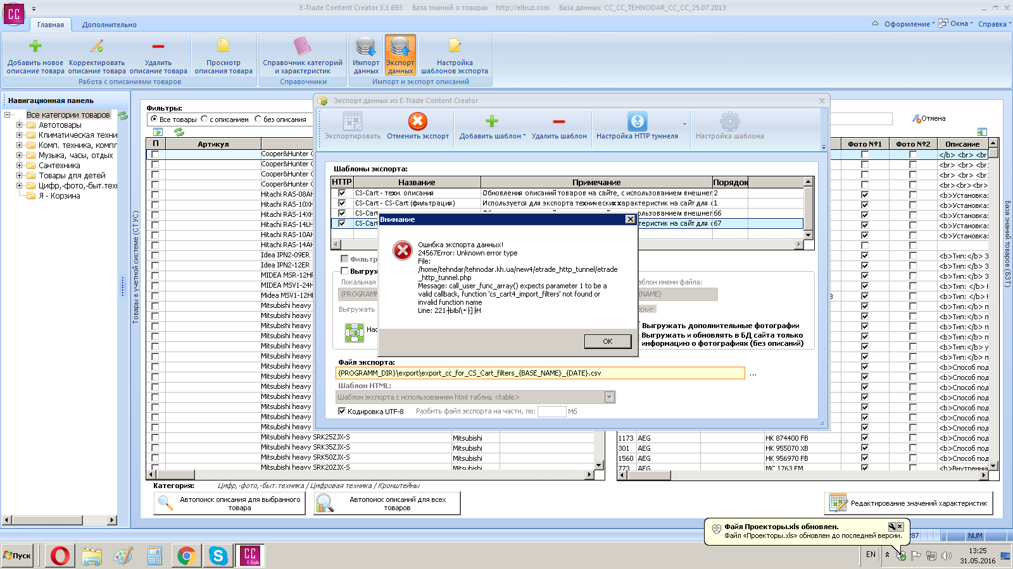The height and width of the screenshot is (569, 1013).
Task: Open the file explorer taskbar icon
Action: 92,556
